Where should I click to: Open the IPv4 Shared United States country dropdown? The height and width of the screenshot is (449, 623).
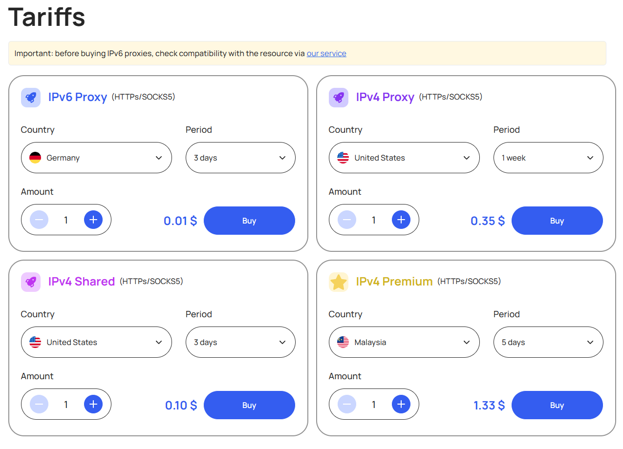pyautogui.click(x=96, y=342)
